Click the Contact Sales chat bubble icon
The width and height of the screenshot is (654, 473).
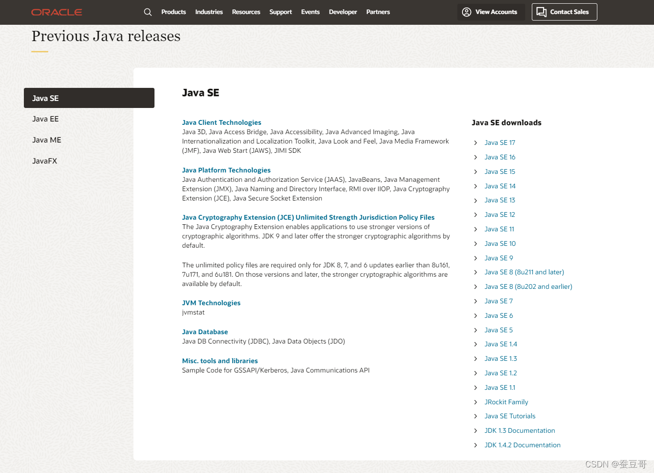tap(542, 12)
